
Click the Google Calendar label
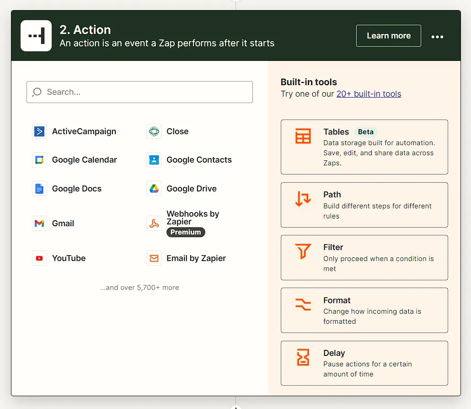[x=85, y=160]
